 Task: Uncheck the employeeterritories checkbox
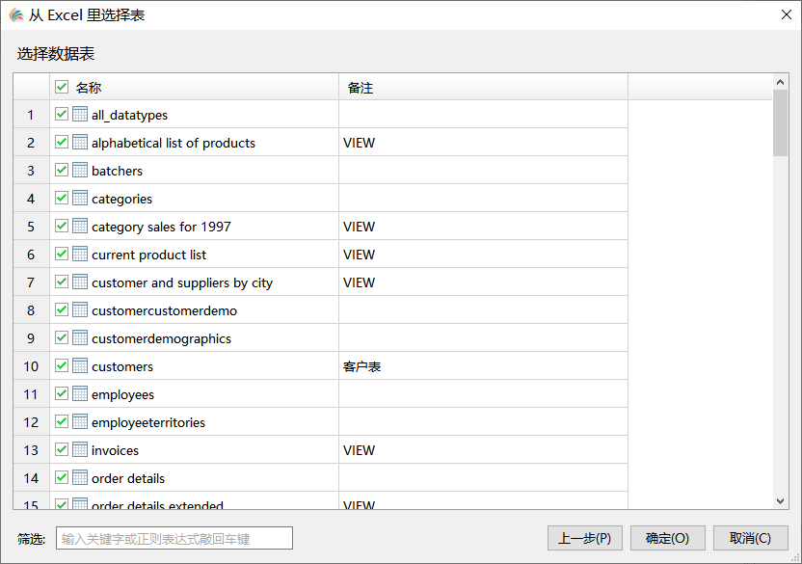pyautogui.click(x=62, y=422)
